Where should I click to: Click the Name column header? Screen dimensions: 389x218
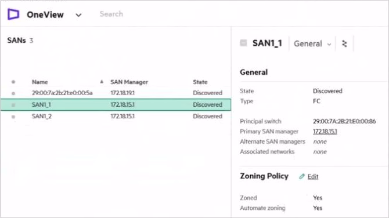tap(39, 82)
